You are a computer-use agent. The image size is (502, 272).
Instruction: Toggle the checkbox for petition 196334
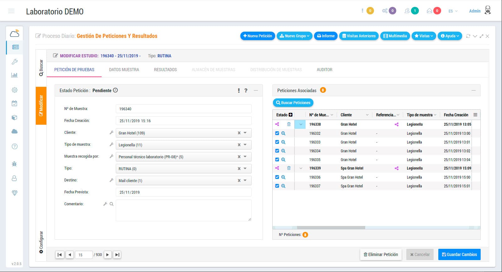pos(277,151)
